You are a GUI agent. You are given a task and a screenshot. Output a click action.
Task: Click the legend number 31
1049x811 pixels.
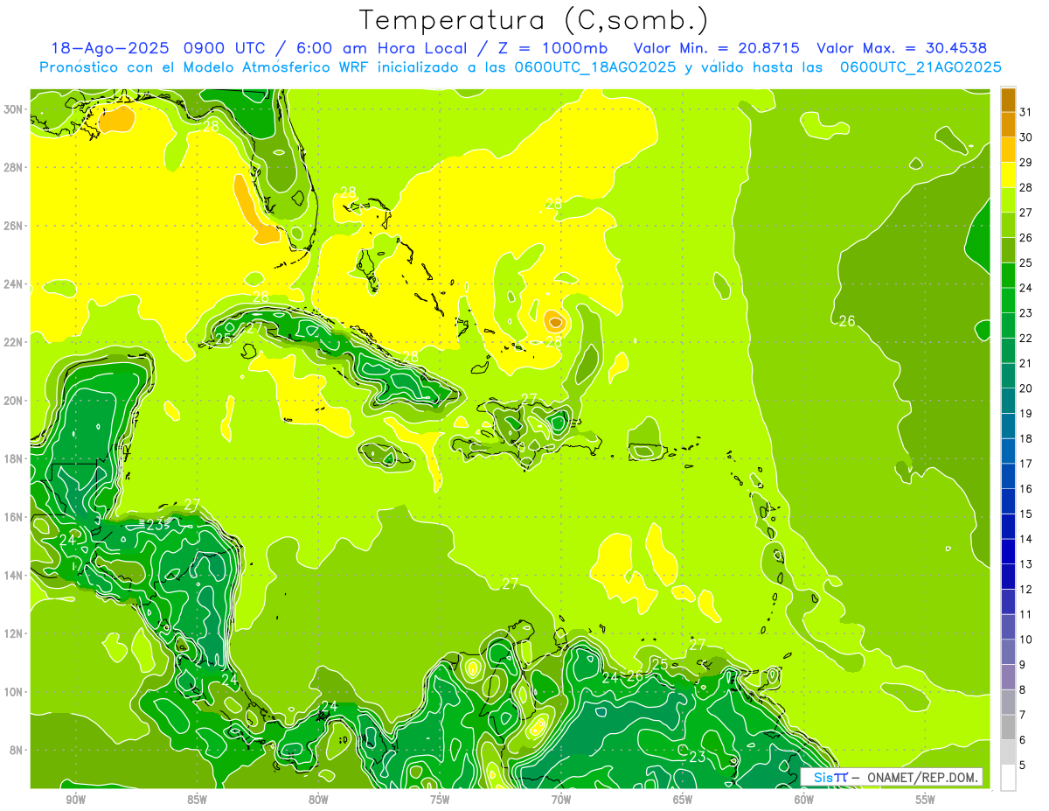(1026, 111)
